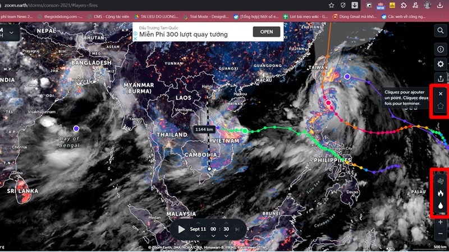Toggle the wind animation layer
The image size is (449, 252).
(x=441, y=181)
